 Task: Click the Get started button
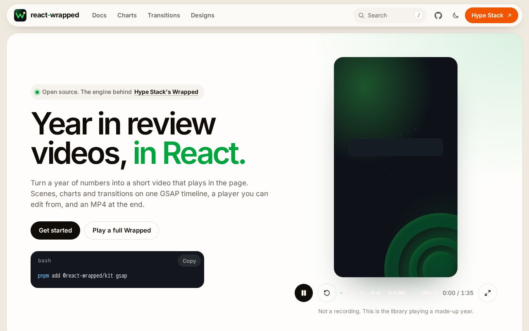tap(55, 230)
